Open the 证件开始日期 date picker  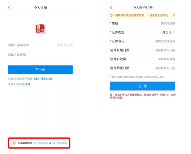143,50
